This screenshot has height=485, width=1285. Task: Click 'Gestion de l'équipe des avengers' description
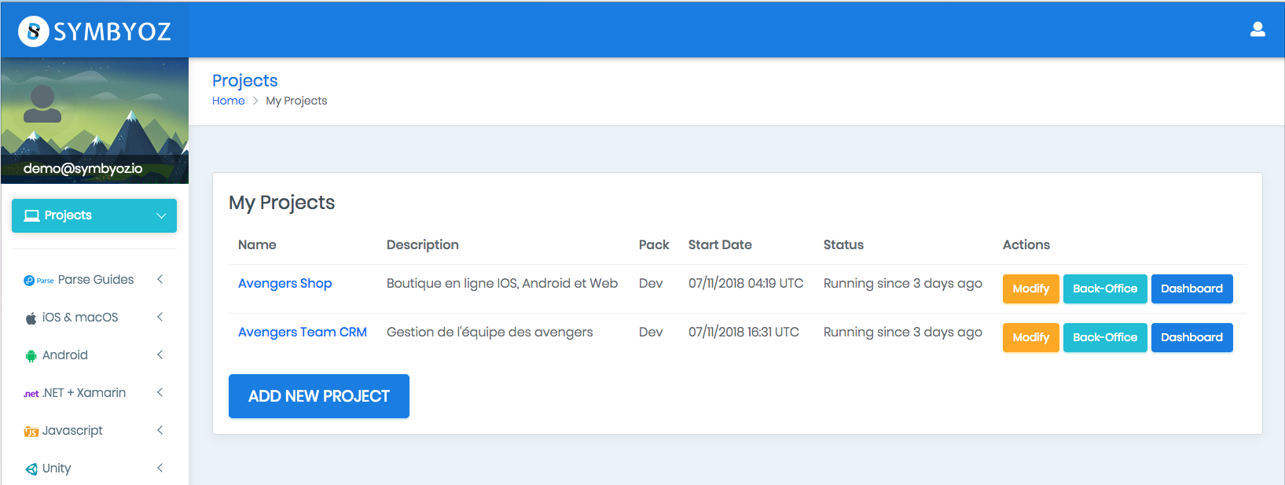490,332
